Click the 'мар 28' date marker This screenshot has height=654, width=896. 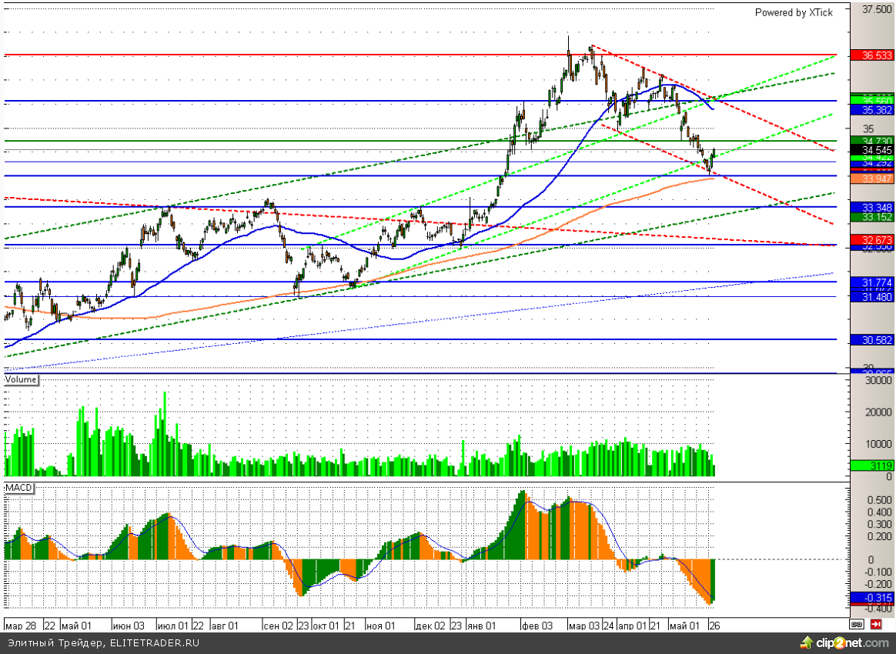point(21,626)
